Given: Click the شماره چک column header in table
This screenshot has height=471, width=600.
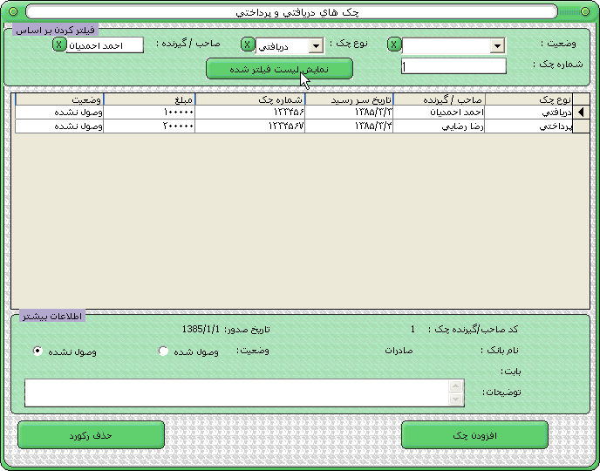Looking at the screenshot, I should click(x=249, y=99).
